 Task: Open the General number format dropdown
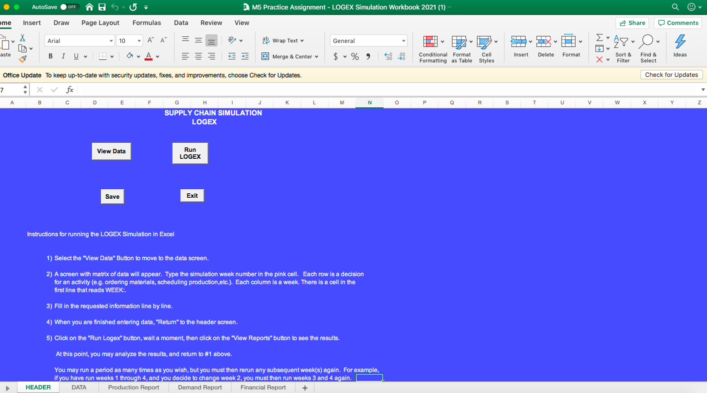[368, 40]
